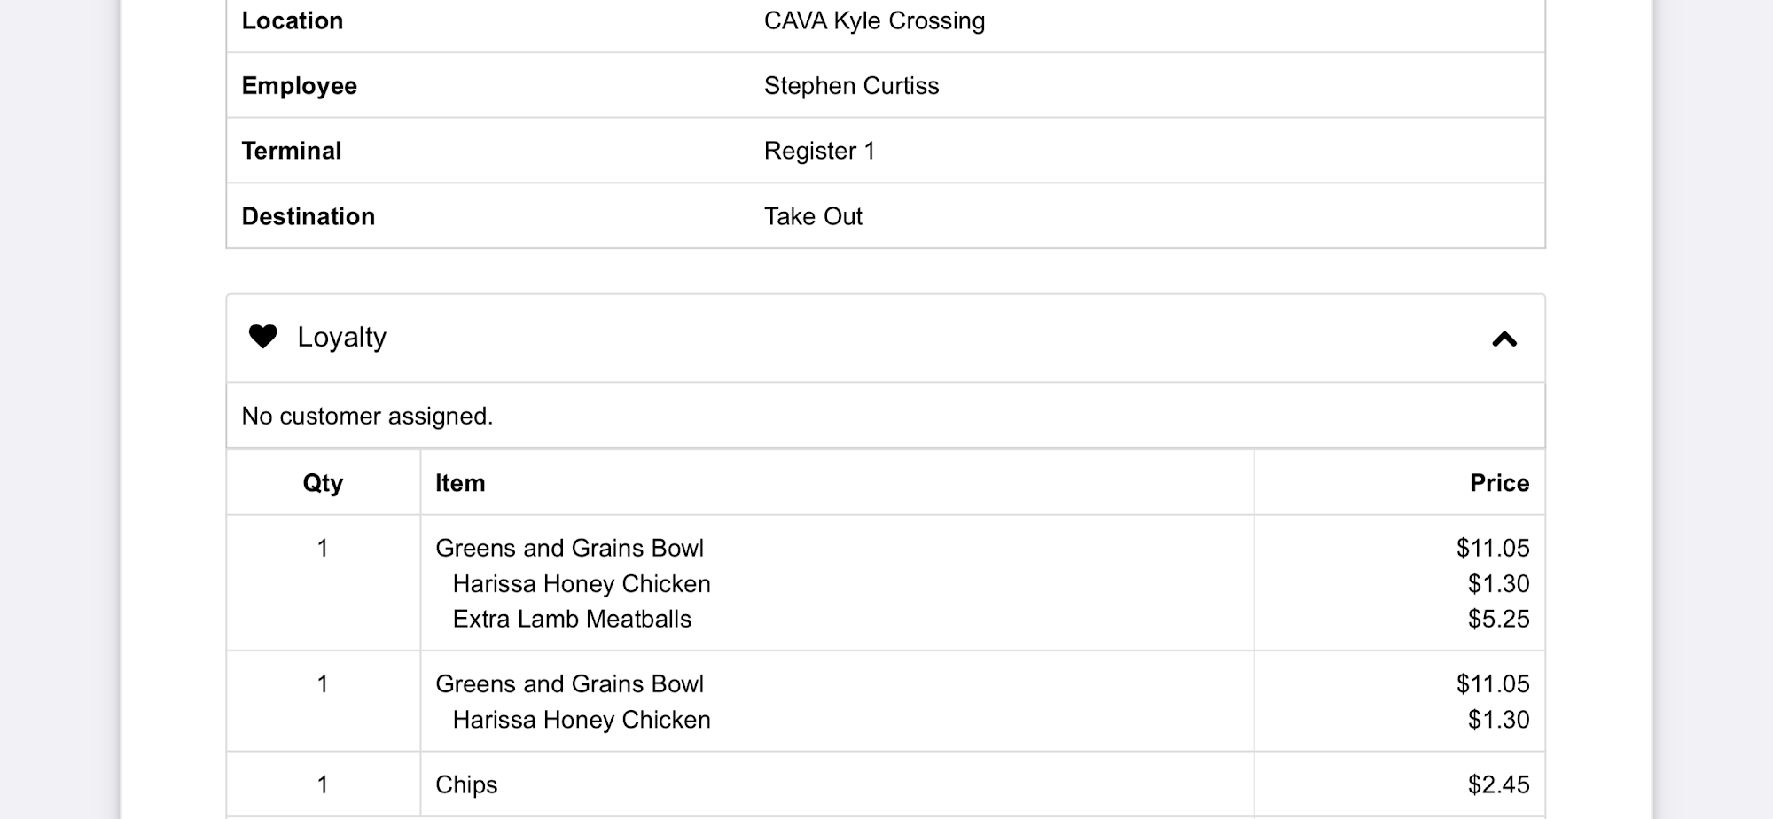The width and height of the screenshot is (1773, 819).
Task: Click the Location label
Action: [x=293, y=20]
